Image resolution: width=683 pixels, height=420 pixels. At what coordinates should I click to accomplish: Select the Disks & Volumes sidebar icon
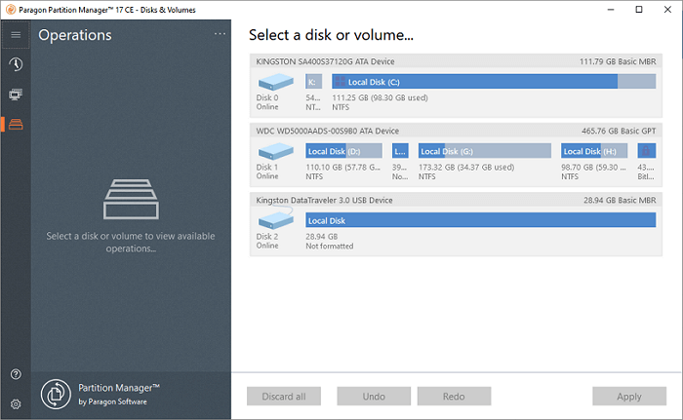(16, 124)
